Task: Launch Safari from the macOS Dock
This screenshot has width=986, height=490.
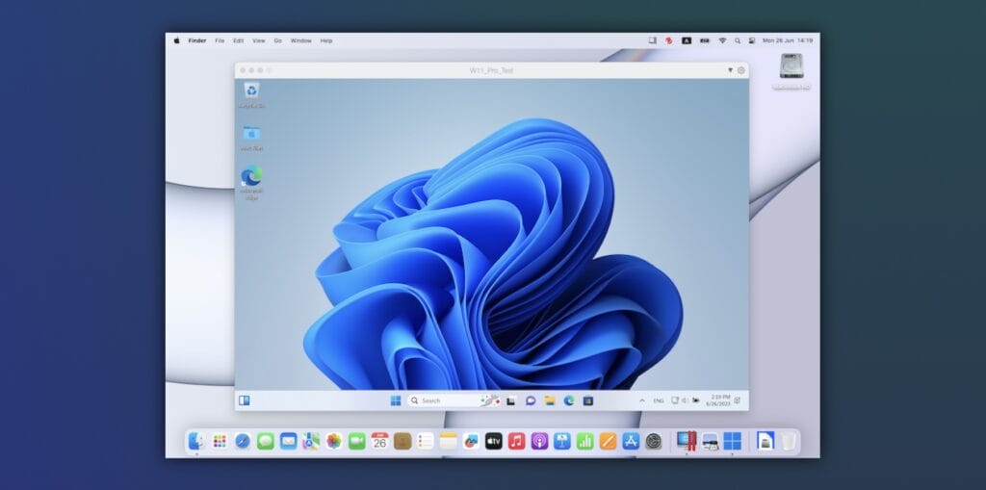Action: (243, 441)
